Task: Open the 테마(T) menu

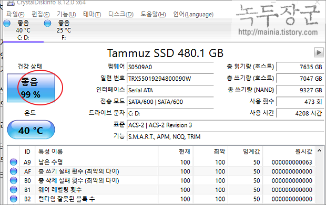Action: click(92, 14)
